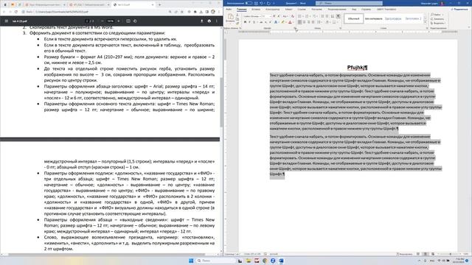Screen dimensions: 472x265
Task: Click the Increase Font Size icon
Action: tap(274, 16)
